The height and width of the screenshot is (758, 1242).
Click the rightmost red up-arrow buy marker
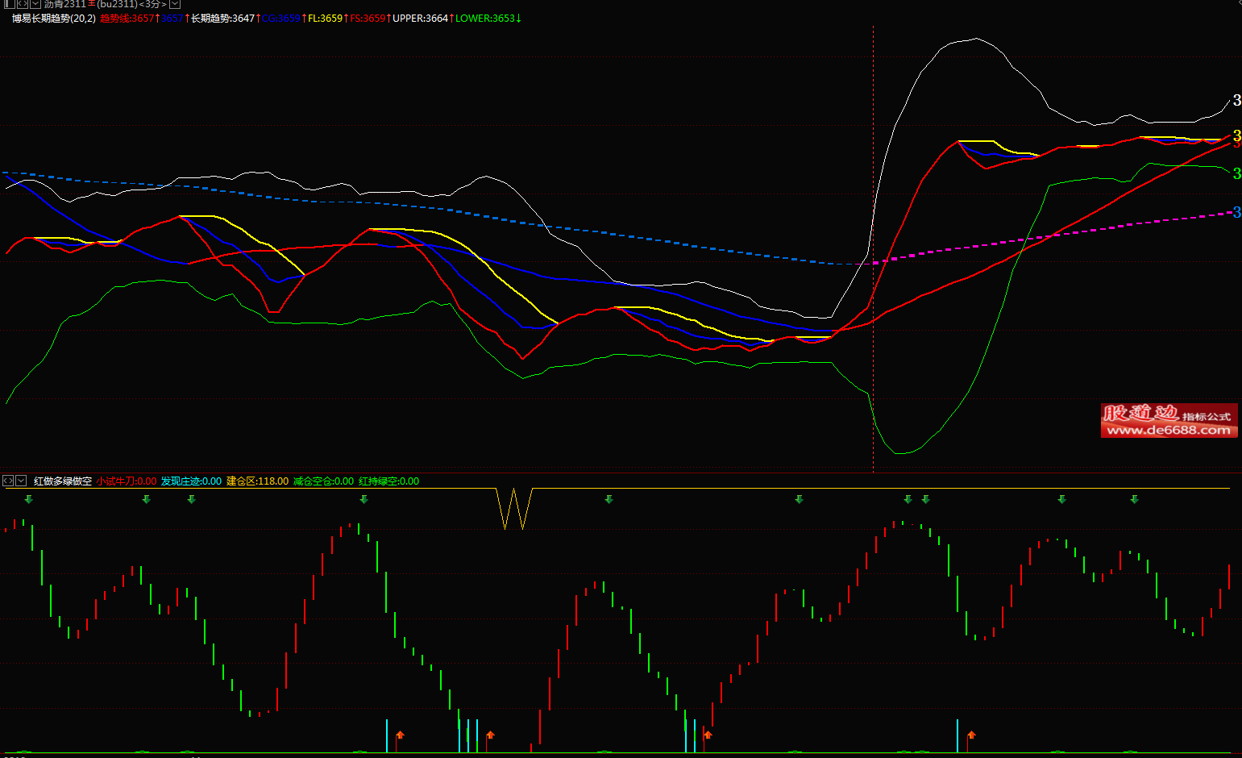971,735
